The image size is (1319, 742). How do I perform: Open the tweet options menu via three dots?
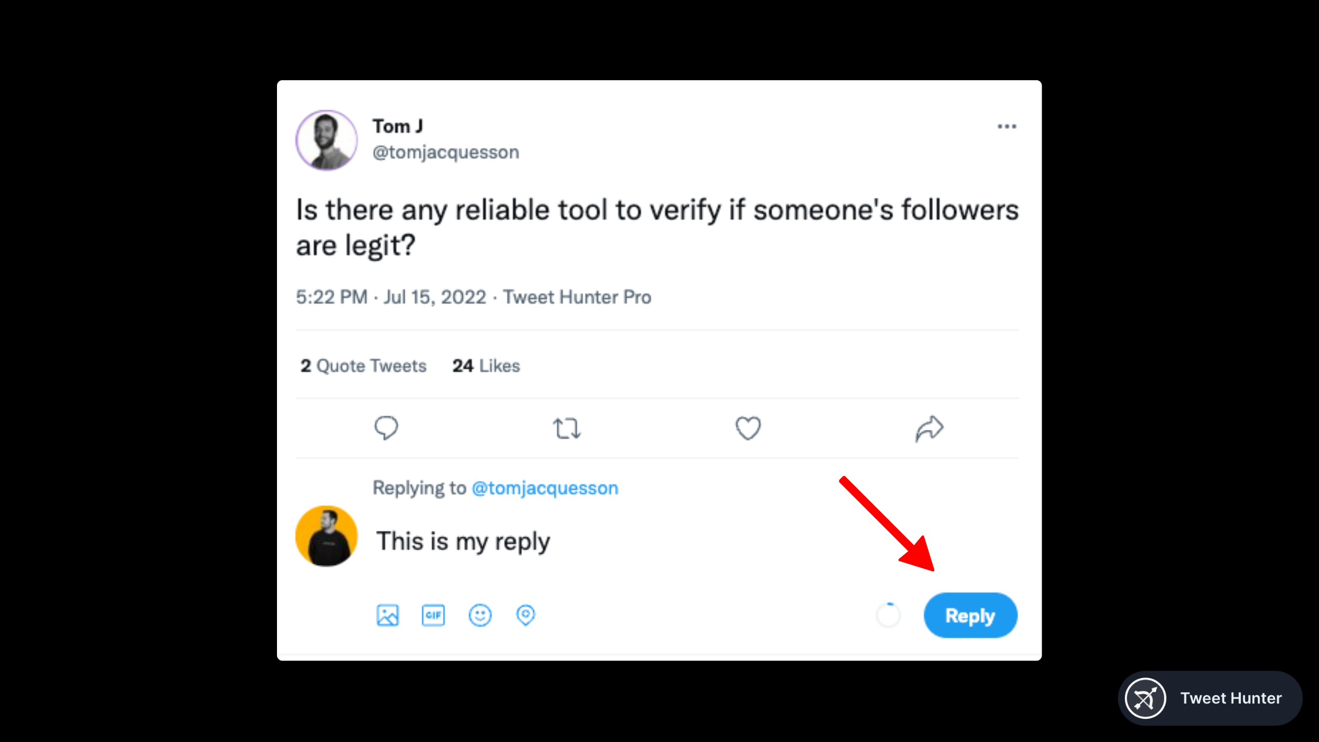(1006, 126)
